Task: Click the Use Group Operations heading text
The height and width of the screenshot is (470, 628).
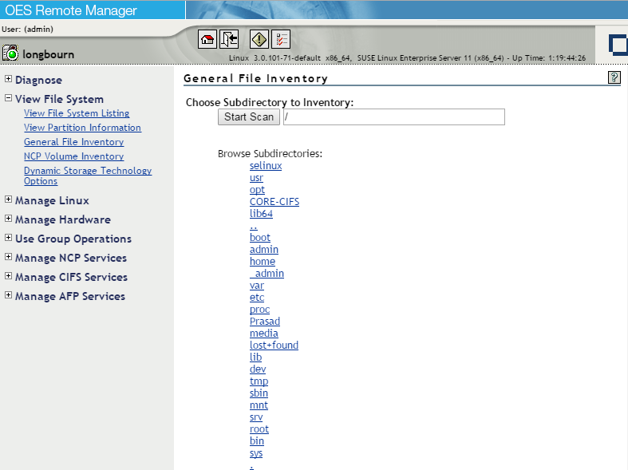Action: [73, 239]
